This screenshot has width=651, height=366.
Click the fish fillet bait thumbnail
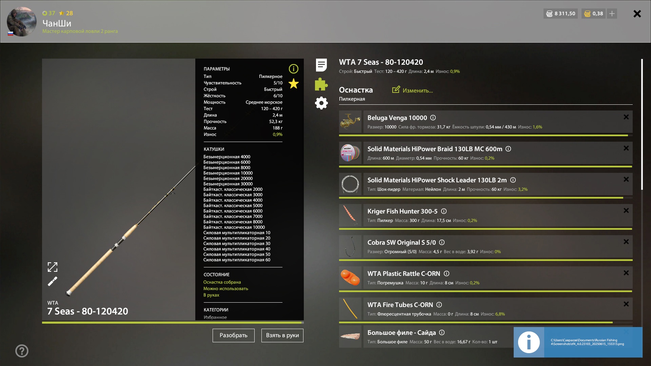(350, 337)
